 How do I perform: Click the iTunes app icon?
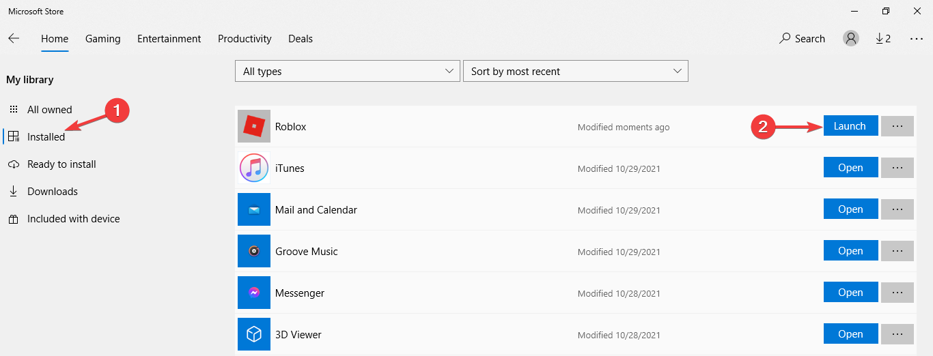tap(254, 168)
